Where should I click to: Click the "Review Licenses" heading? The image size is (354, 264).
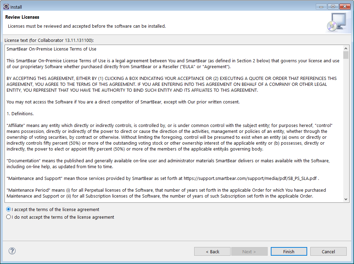point(22,17)
